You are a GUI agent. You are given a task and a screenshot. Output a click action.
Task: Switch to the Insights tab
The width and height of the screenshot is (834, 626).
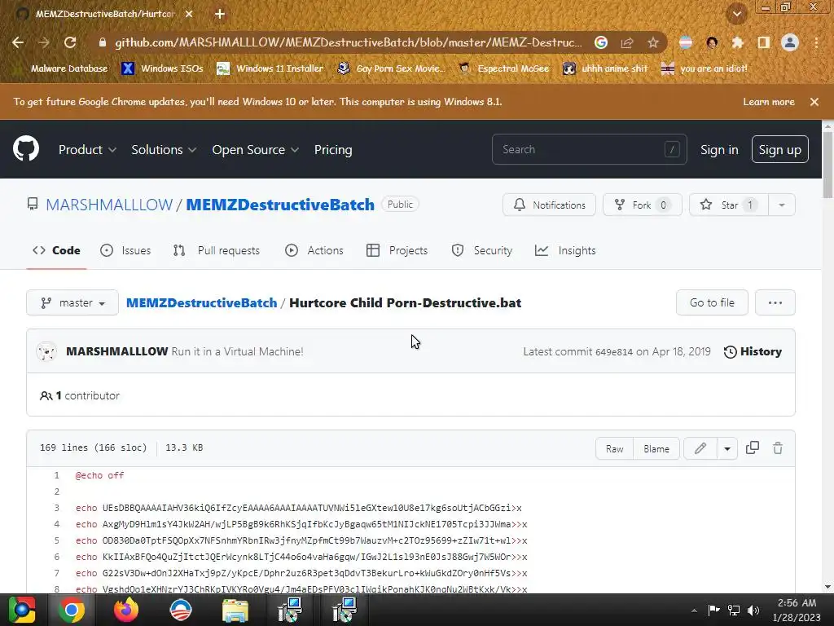point(565,250)
